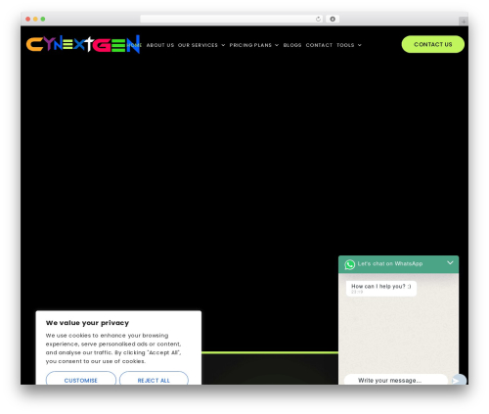Open the Blogs page
This screenshot has width=489, height=414.
coord(292,45)
